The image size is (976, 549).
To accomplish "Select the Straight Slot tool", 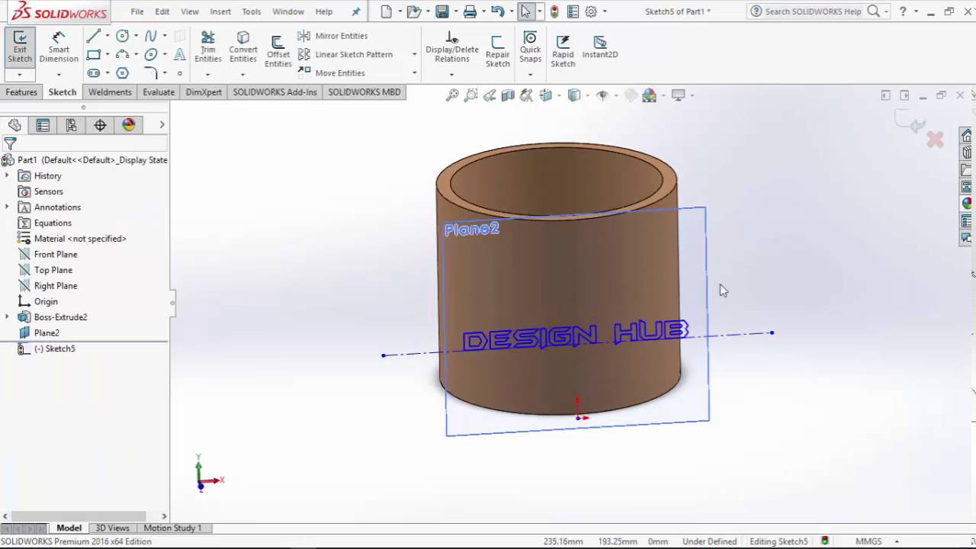I will point(93,73).
